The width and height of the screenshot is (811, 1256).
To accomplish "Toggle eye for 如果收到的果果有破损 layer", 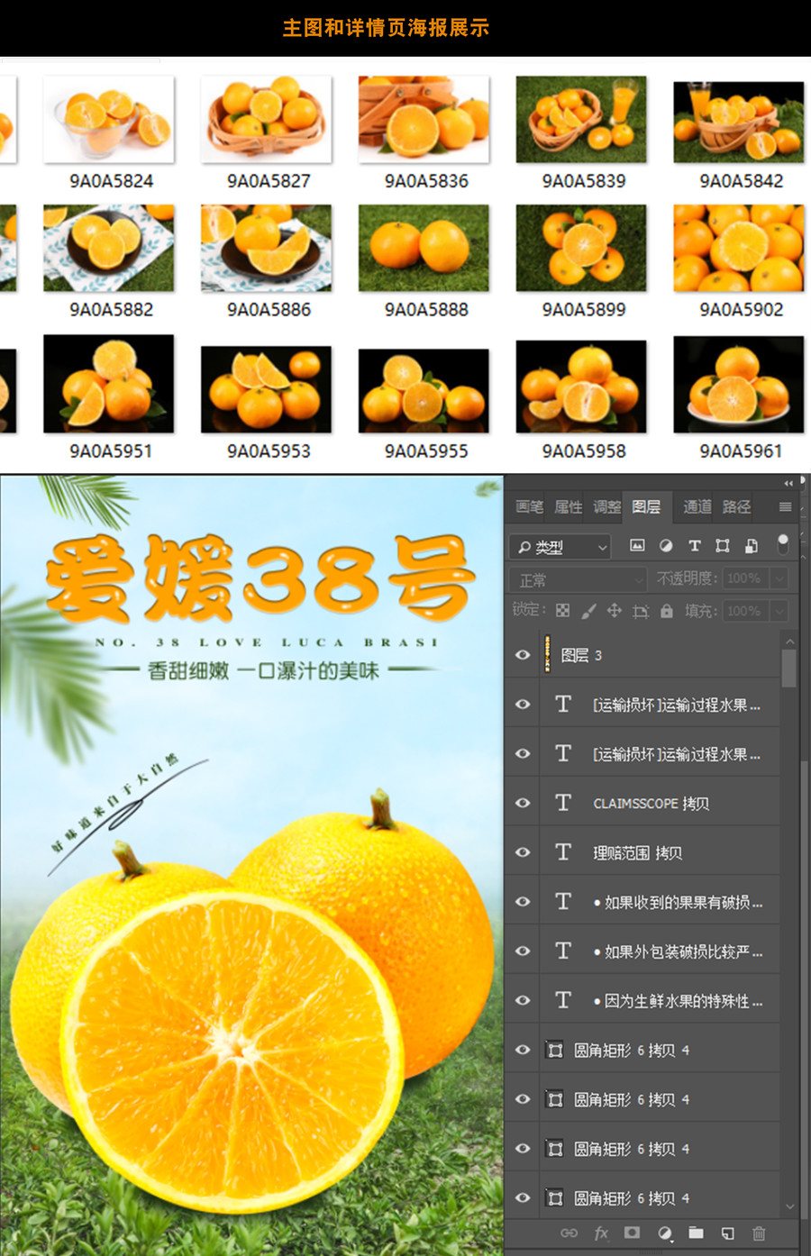I will pos(523,902).
